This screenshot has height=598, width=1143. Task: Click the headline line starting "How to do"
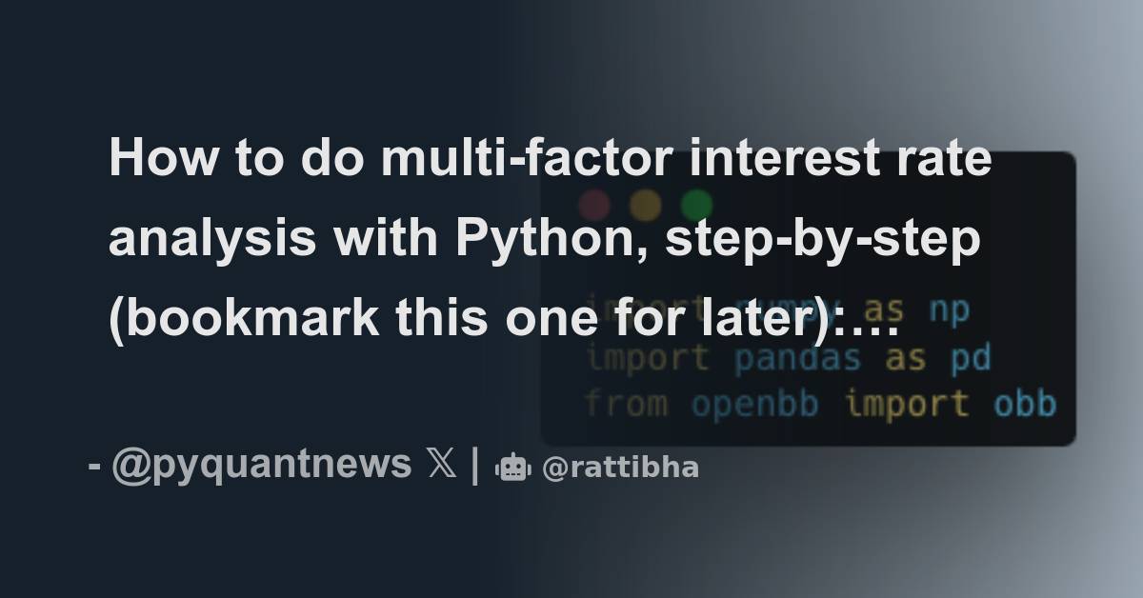[551, 158]
